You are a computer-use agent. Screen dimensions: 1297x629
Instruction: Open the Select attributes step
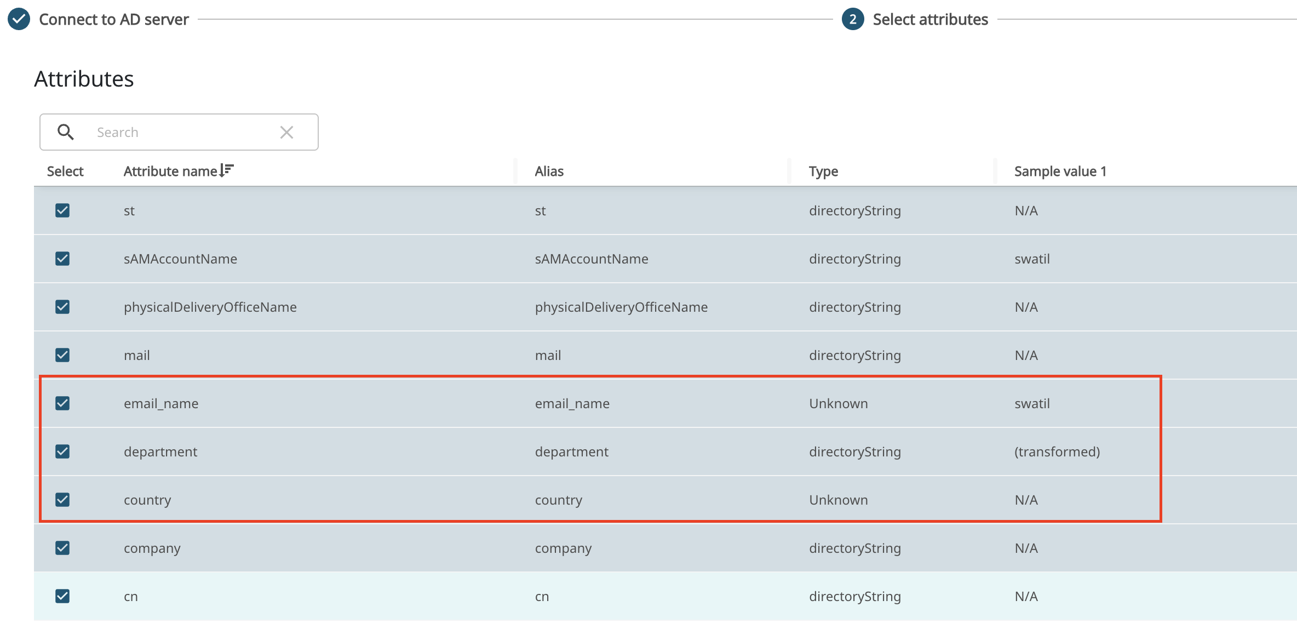(x=930, y=20)
